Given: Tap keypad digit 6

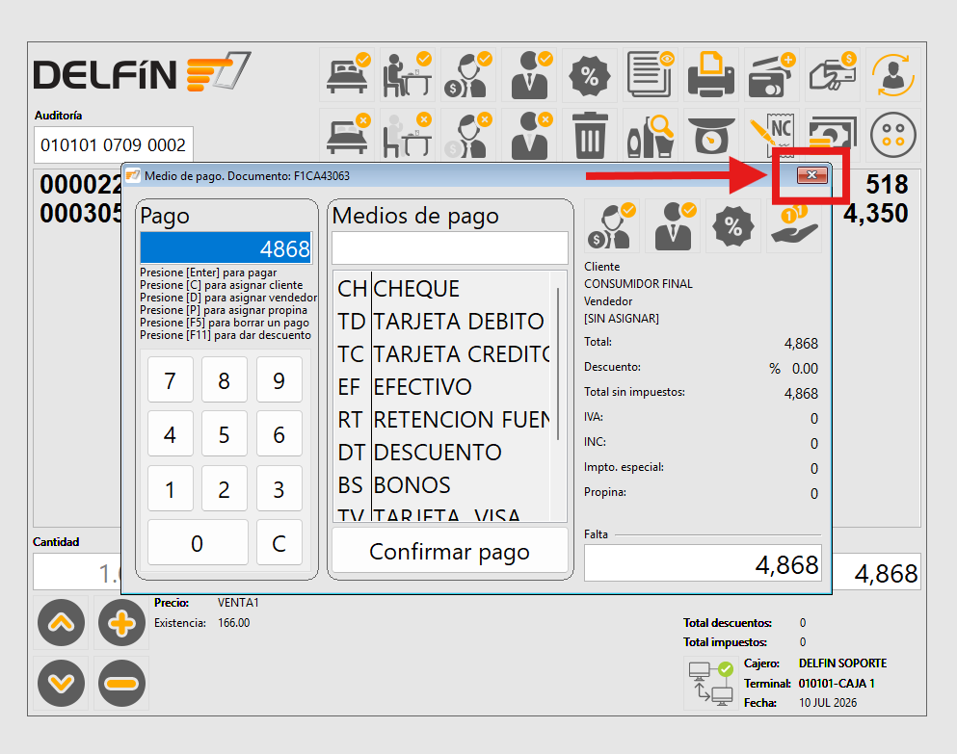Looking at the screenshot, I should 279,433.
